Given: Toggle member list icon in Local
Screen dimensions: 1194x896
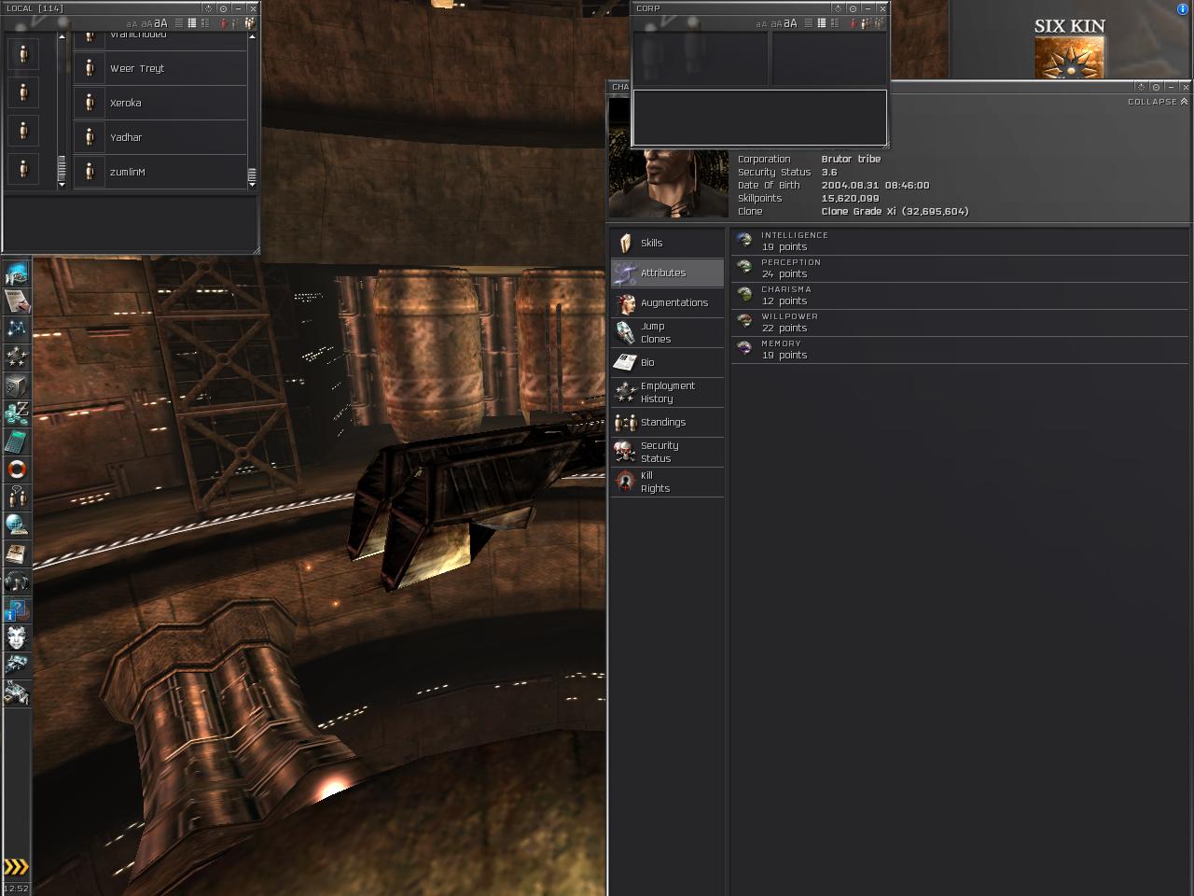Looking at the screenshot, I should (250, 23).
